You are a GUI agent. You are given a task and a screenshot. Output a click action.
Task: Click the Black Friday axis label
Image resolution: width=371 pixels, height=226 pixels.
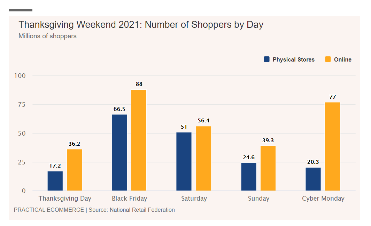[x=130, y=199]
